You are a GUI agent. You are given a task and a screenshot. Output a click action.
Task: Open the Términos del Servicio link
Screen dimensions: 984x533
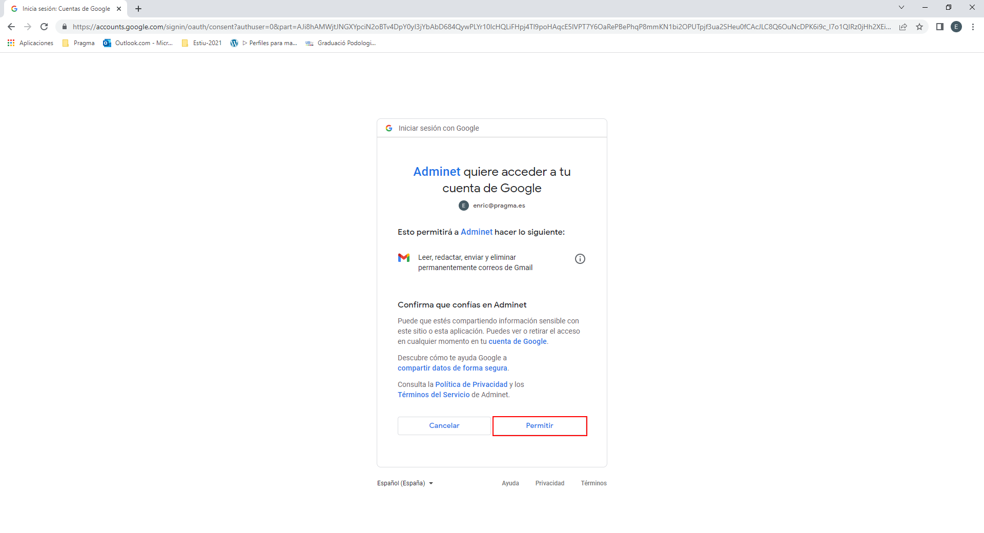(x=434, y=395)
